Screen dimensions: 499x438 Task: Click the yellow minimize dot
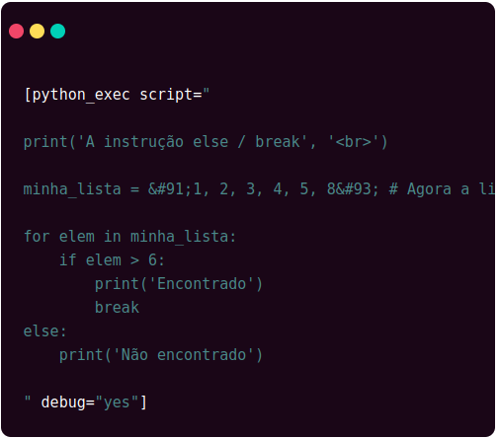(37, 32)
